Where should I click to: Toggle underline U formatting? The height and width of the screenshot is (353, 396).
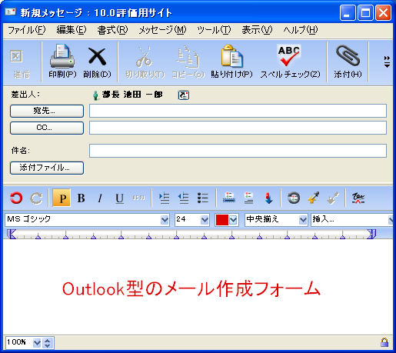click(x=119, y=198)
